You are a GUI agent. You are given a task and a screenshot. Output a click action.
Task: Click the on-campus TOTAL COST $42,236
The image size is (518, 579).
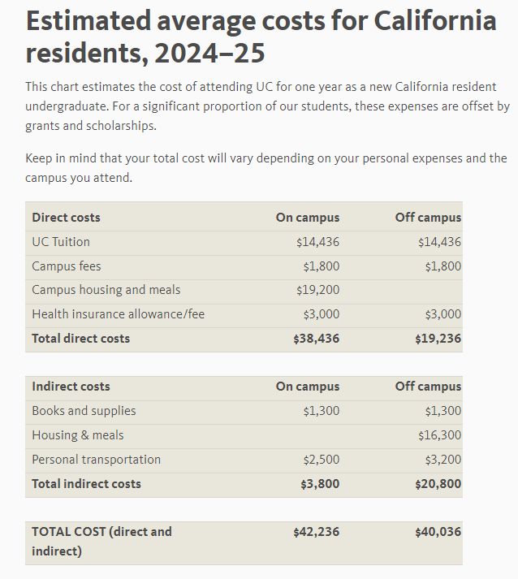[x=316, y=532]
